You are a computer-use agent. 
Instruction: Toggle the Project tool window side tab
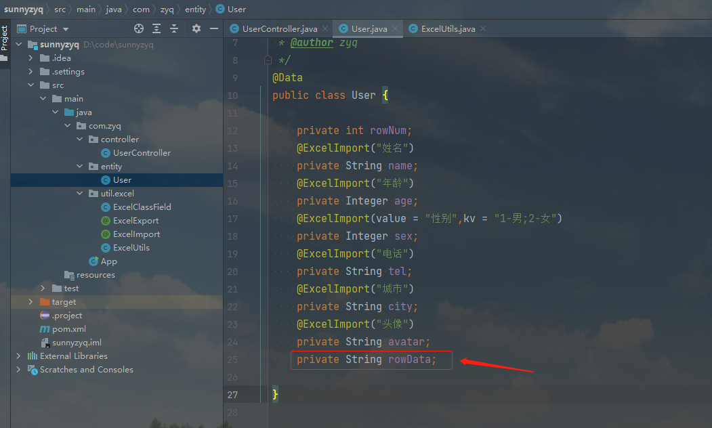point(5,39)
